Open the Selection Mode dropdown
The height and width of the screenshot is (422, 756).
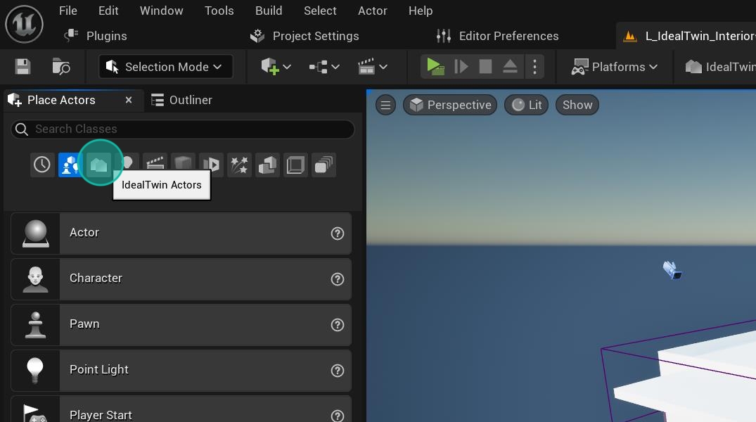165,67
